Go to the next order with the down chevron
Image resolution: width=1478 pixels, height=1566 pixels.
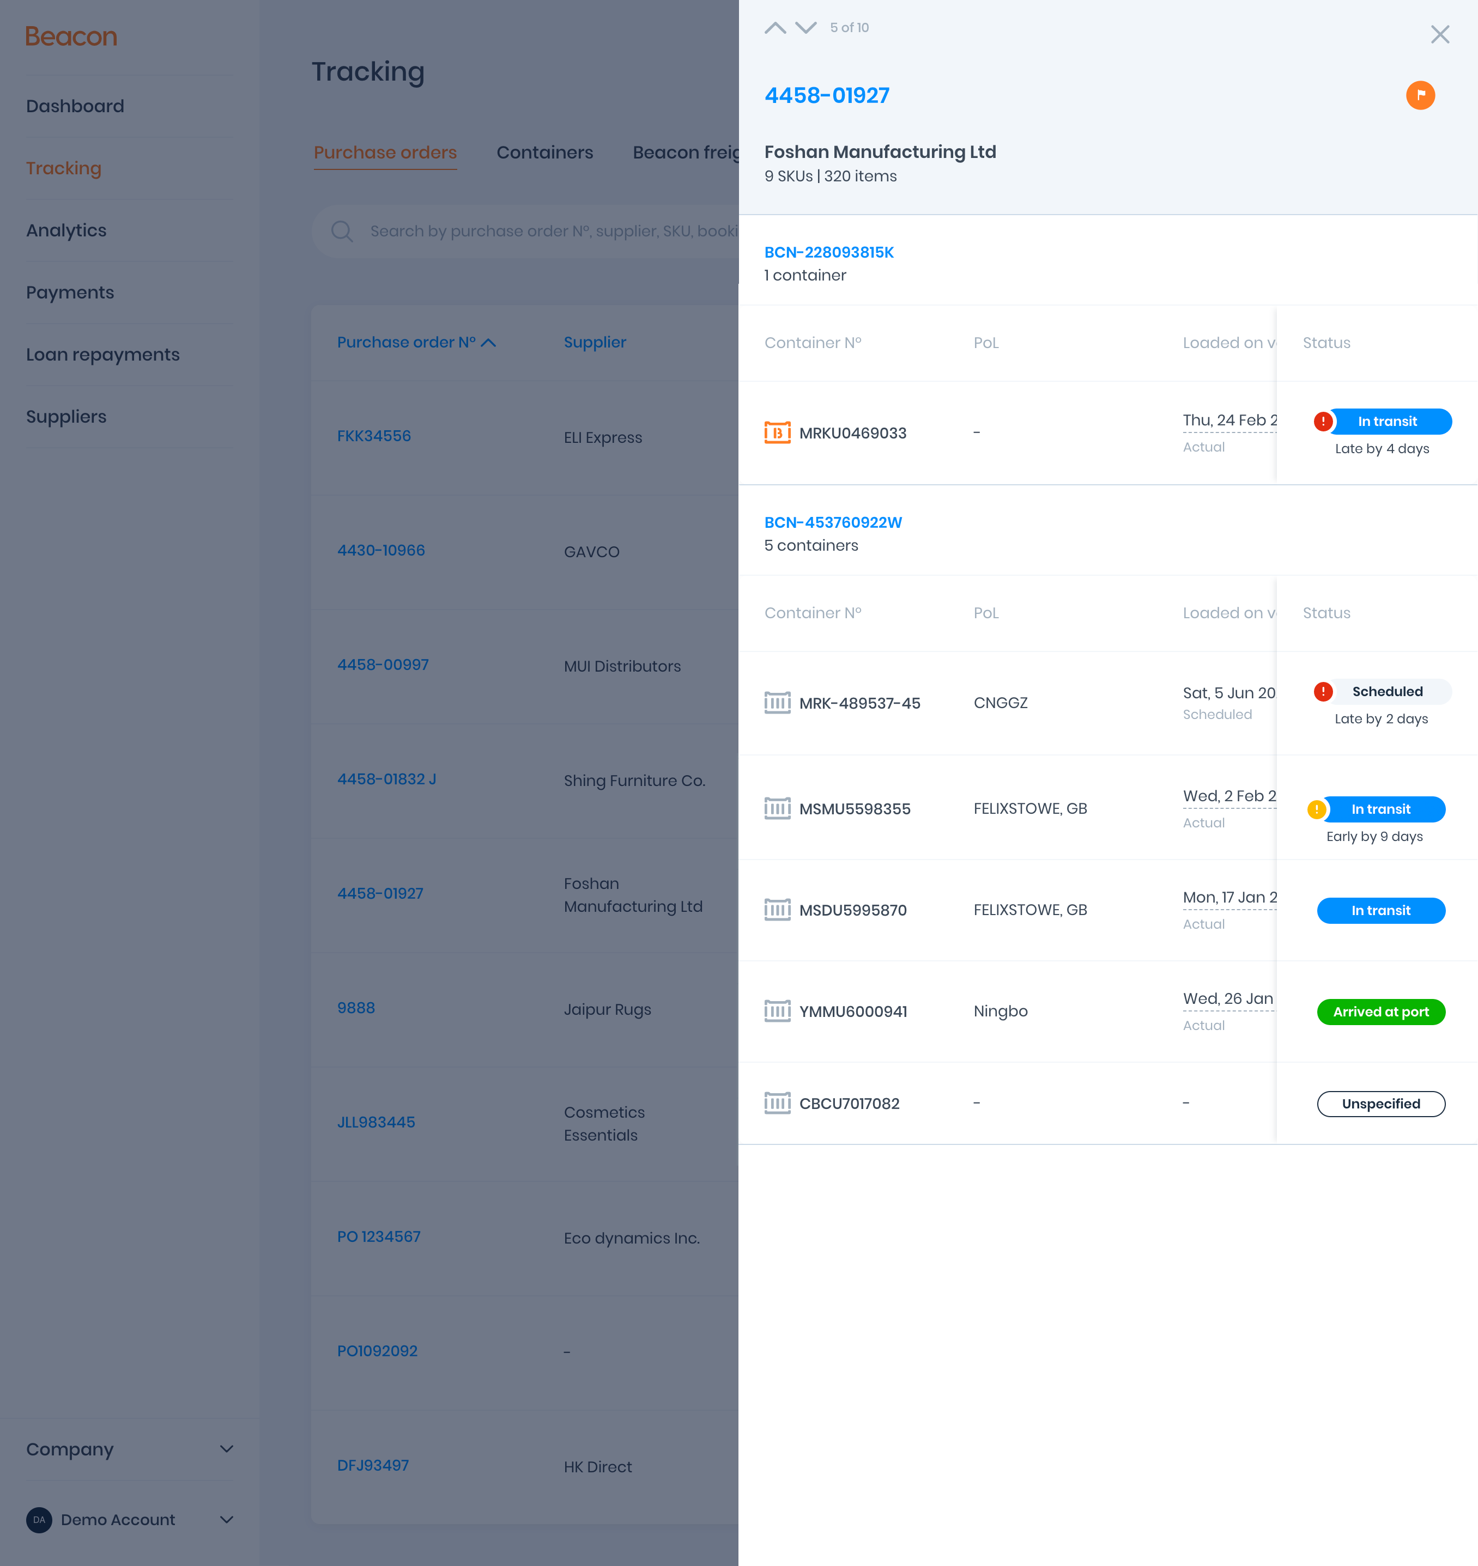(805, 28)
